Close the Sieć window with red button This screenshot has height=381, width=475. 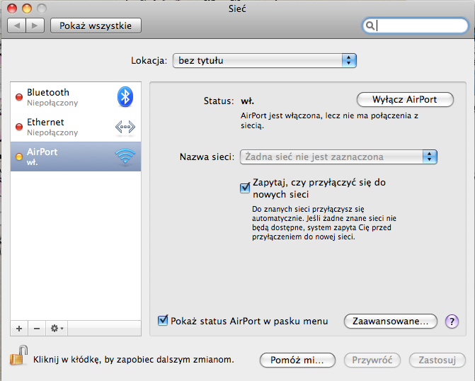coord(12,8)
